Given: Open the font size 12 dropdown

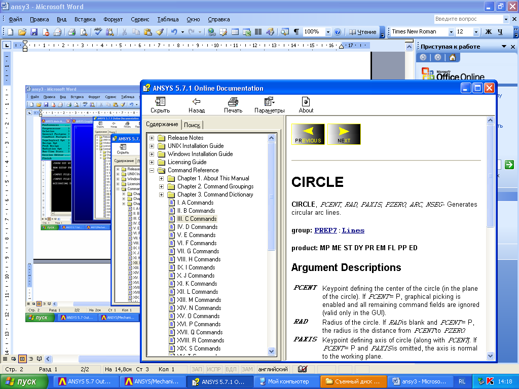Looking at the screenshot, I should 476,32.
